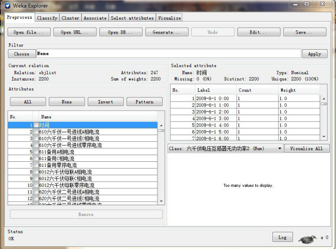Open the Log button
This screenshot has height=249, width=336.
point(282,237)
